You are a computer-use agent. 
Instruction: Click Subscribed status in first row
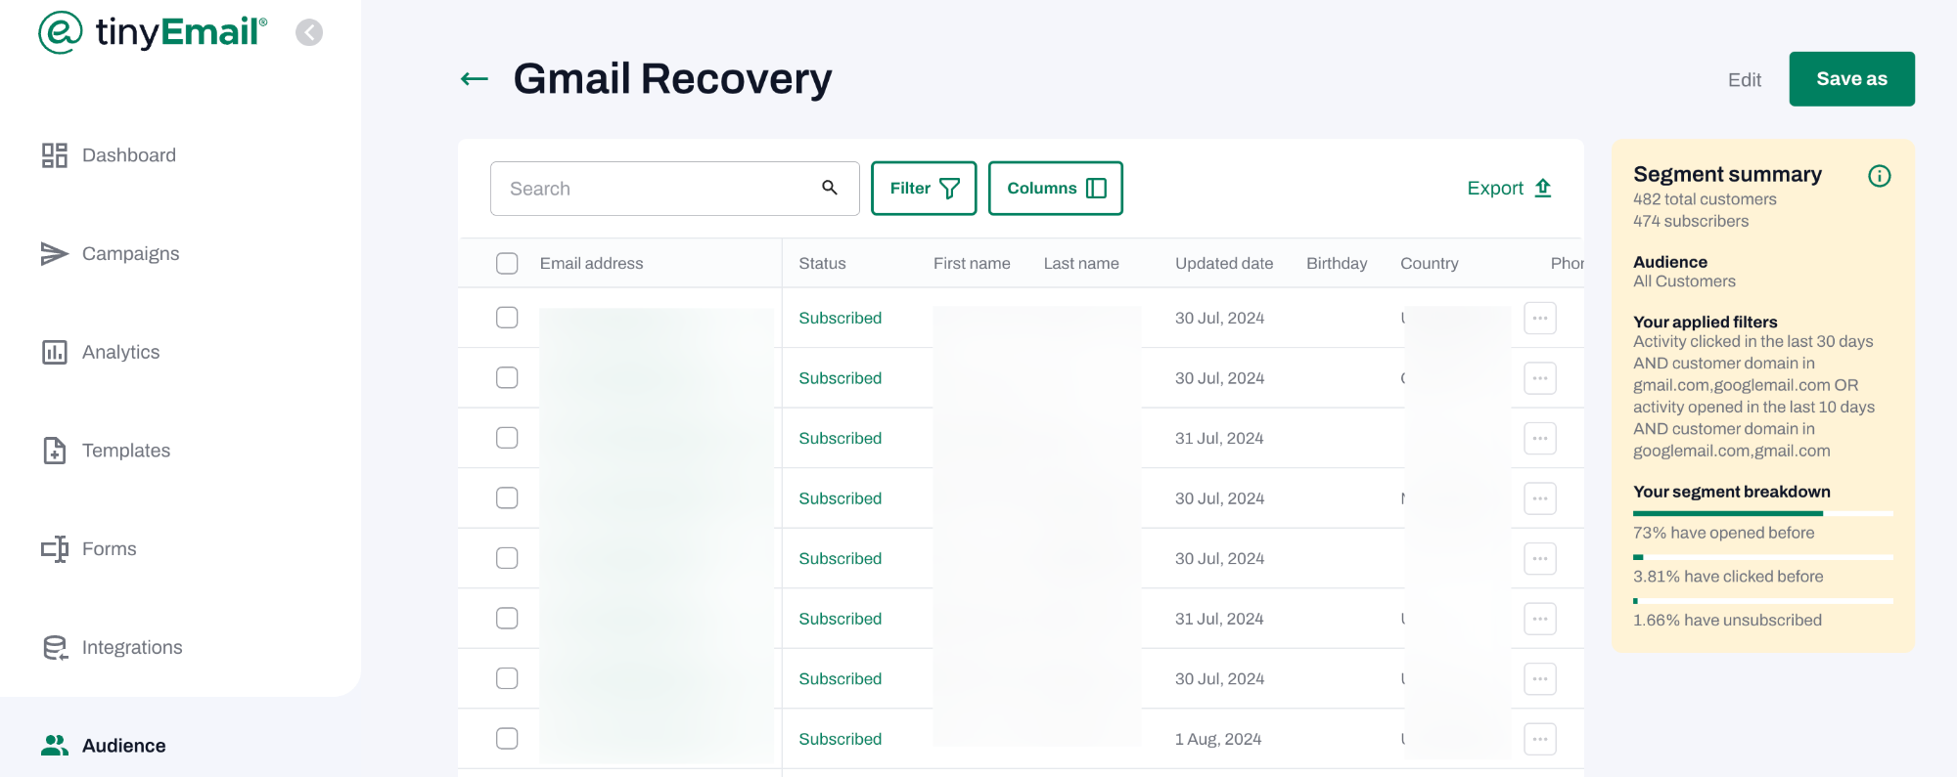click(x=840, y=319)
